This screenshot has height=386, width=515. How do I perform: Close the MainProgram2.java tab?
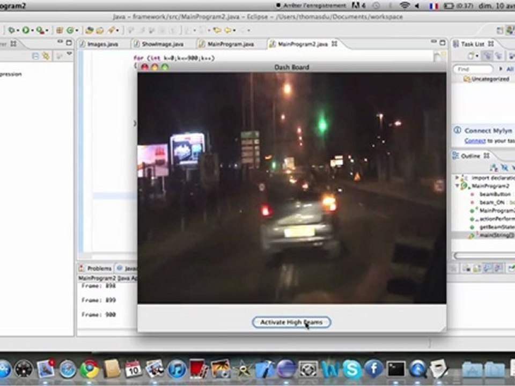tap(334, 43)
